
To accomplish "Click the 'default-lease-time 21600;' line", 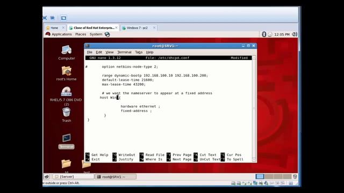I will pos(128,80).
